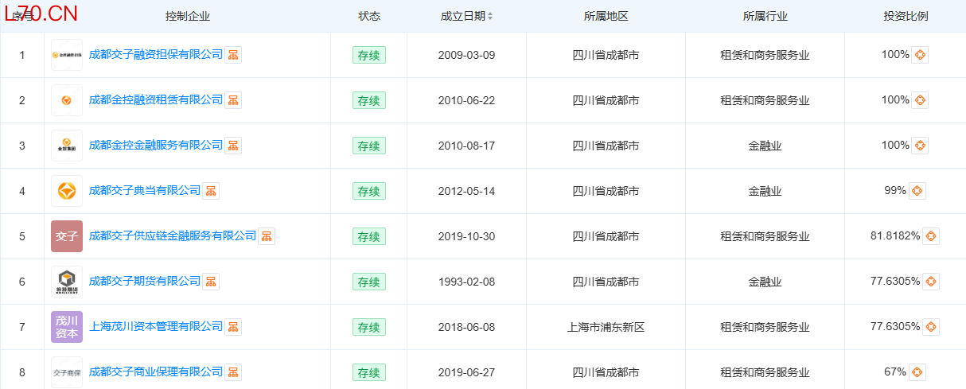
Task: Click investment chain icon beside row 7's 77.6305%
Action: [x=931, y=327]
